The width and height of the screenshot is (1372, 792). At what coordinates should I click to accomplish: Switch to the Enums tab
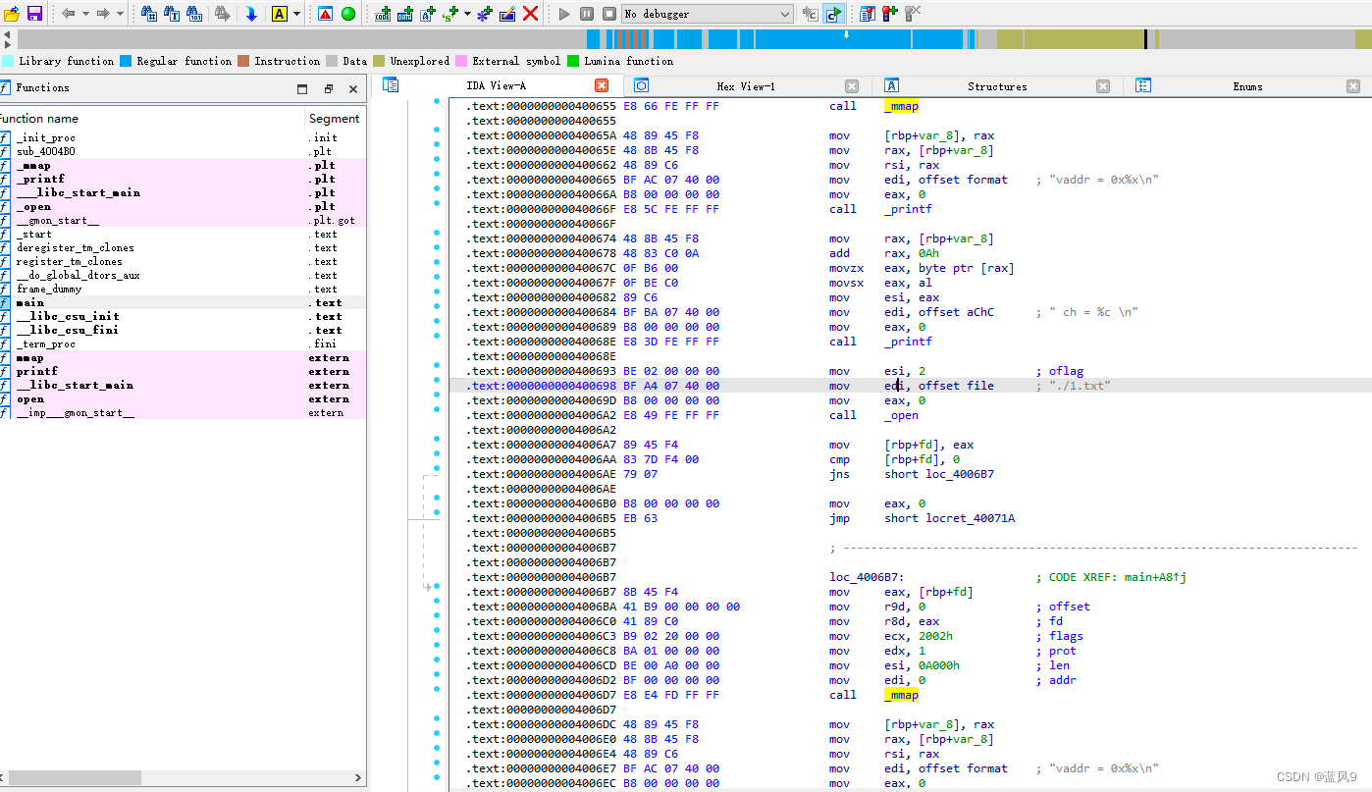tap(1248, 86)
